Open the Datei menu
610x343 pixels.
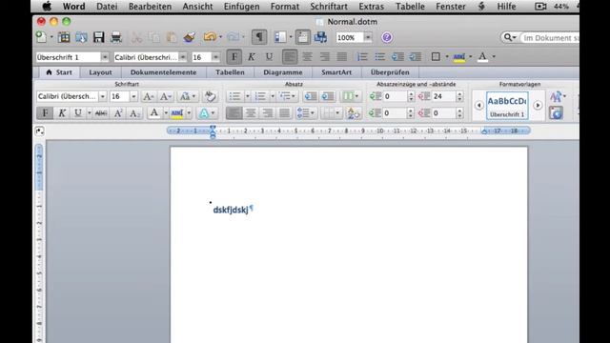pos(107,7)
